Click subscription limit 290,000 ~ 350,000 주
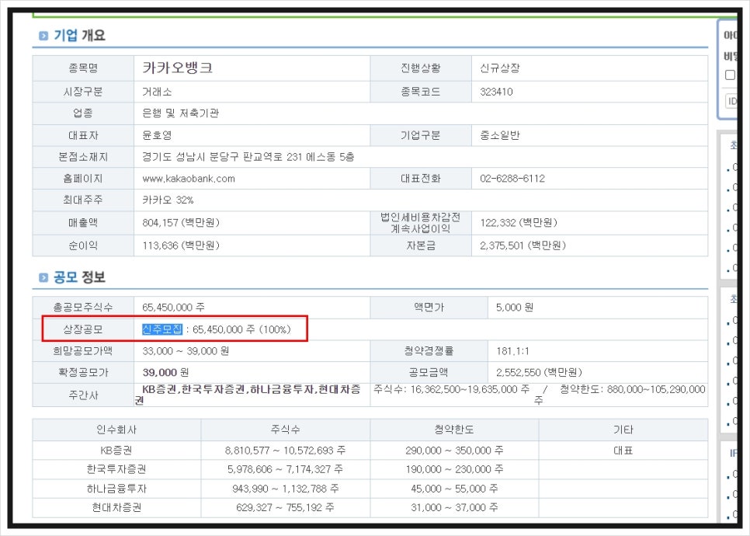 (x=454, y=451)
